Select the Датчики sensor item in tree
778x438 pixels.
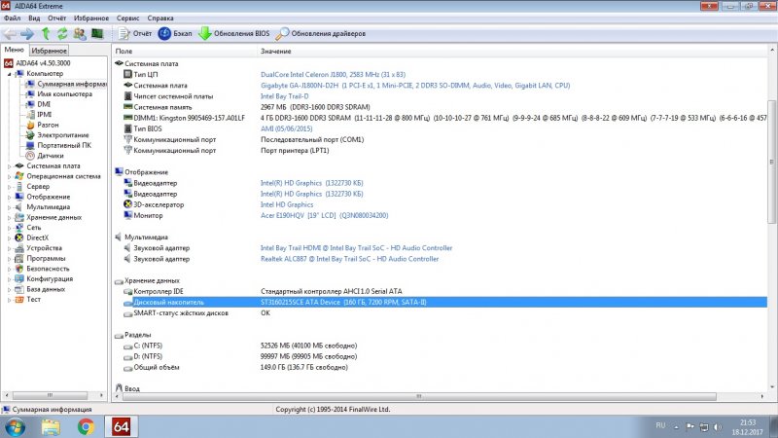50,156
